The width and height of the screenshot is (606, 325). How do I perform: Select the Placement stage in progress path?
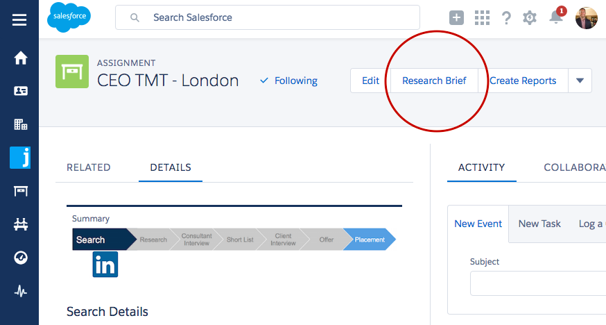(x=369, y=240)
